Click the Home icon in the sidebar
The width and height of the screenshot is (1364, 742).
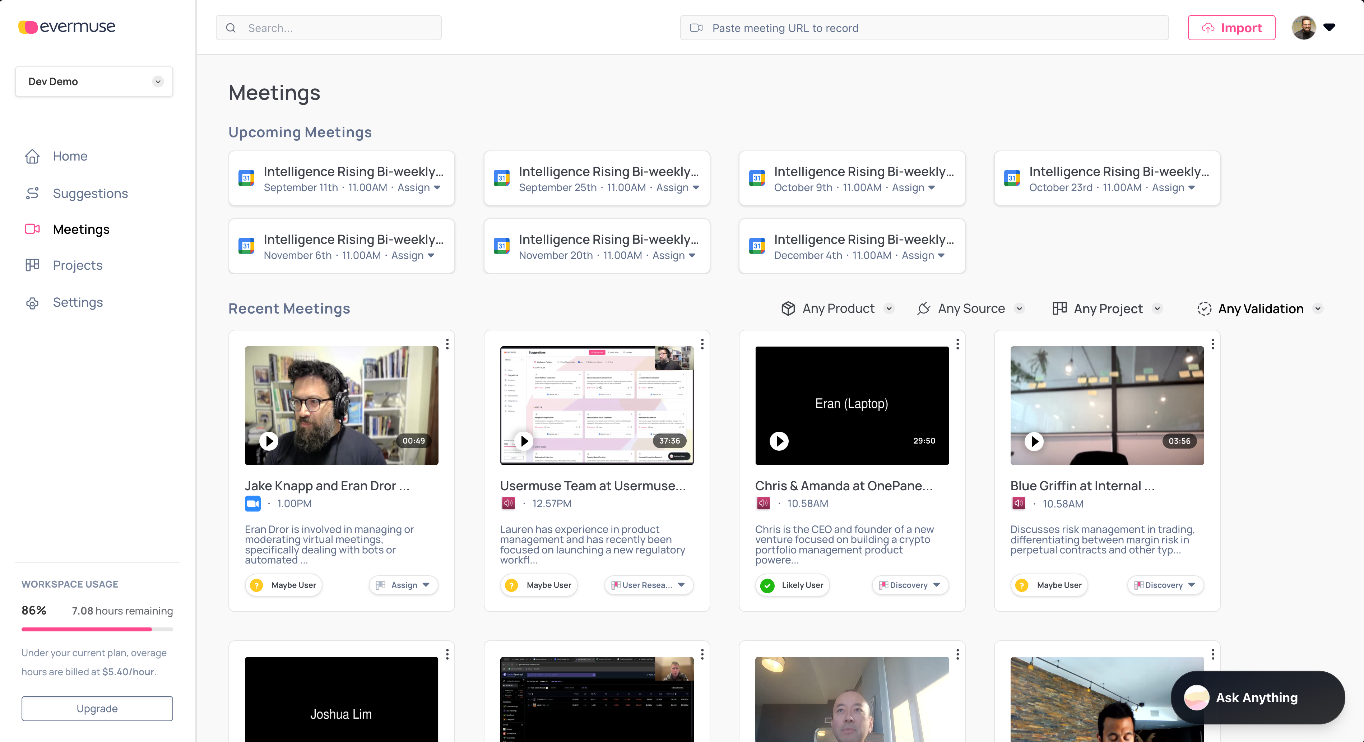32,156
